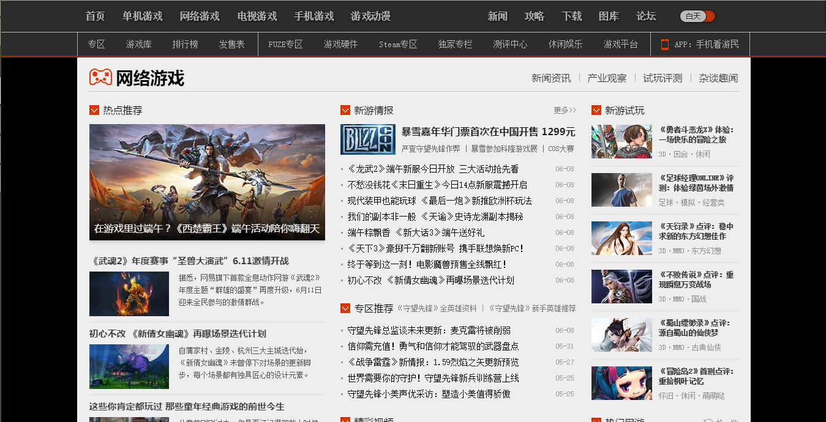Open 独家专栏 link
The width and height of the screenshot is (826, 422).
(x=456, y=44)
